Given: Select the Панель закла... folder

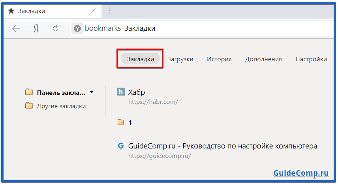Looking at the screenshot, I should 61,93.
